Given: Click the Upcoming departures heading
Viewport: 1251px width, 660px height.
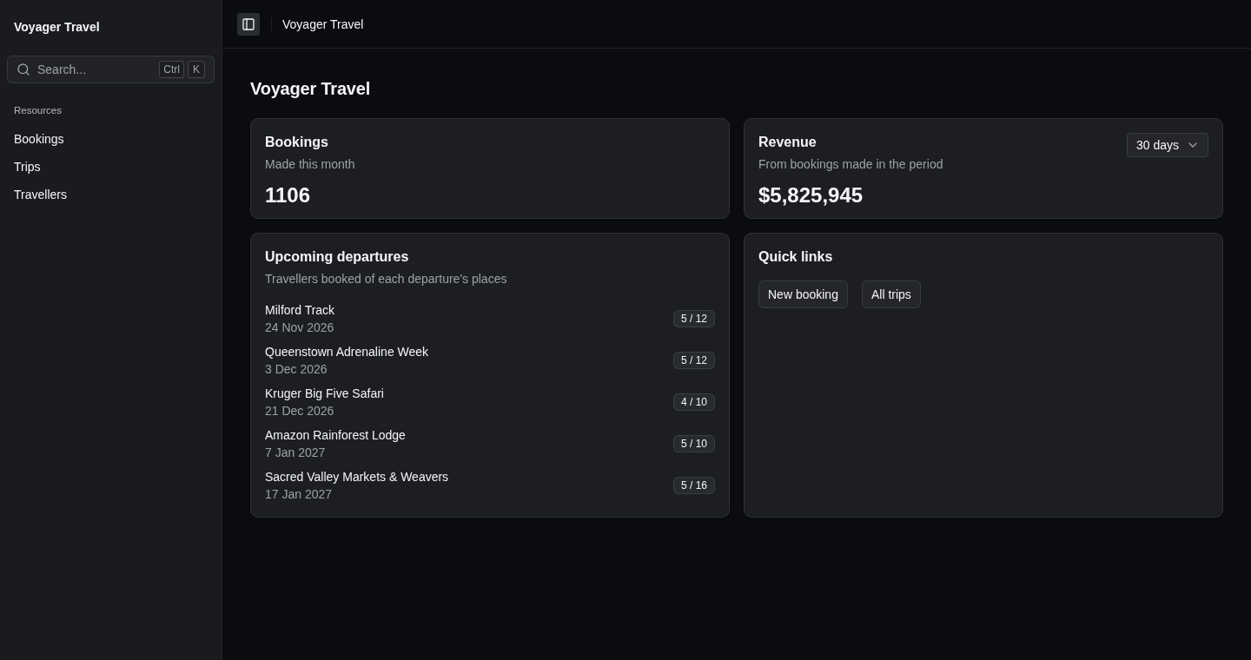Looking at the screenshot, I should click(336, 257).
